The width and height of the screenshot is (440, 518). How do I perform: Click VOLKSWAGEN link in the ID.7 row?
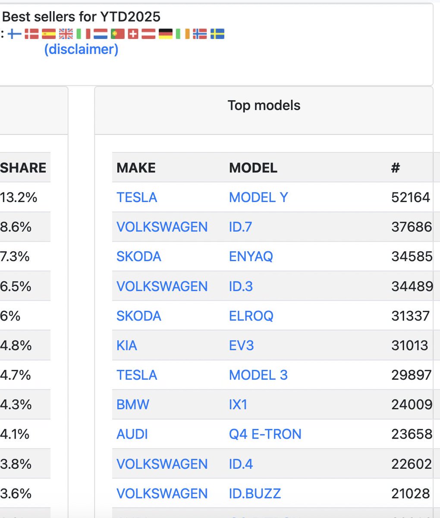click(x=162, y=227)
